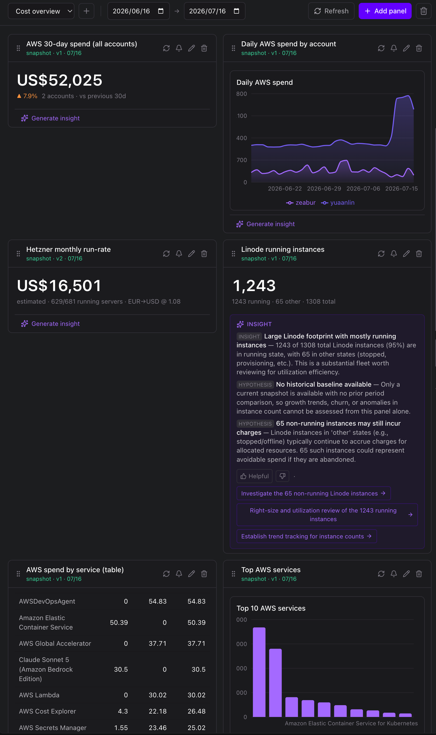Delete the Top AWS services panel
The width and height of the screenshot is (436, 735).
419,574
